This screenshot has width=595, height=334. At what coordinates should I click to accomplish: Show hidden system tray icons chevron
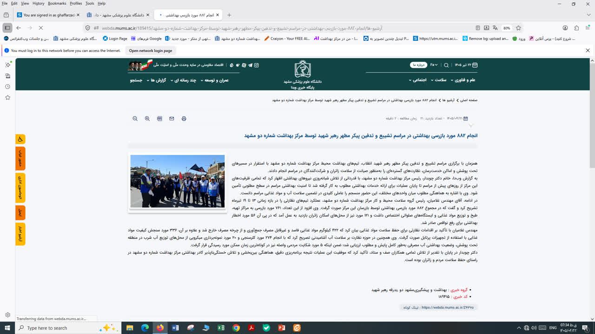click(519, 328)
